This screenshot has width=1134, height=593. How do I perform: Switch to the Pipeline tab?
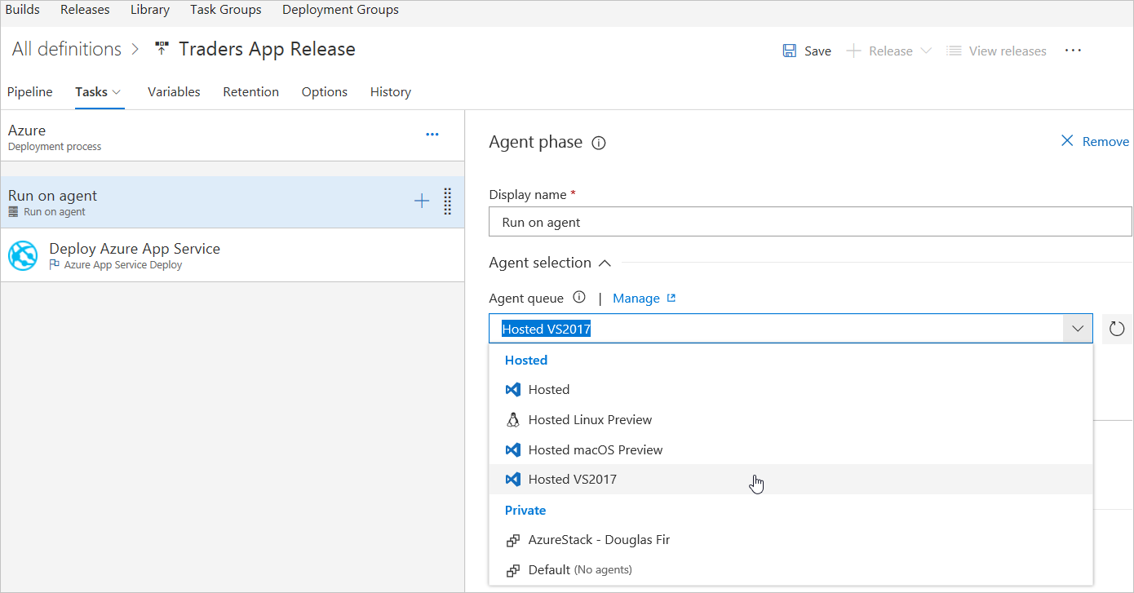30,91
